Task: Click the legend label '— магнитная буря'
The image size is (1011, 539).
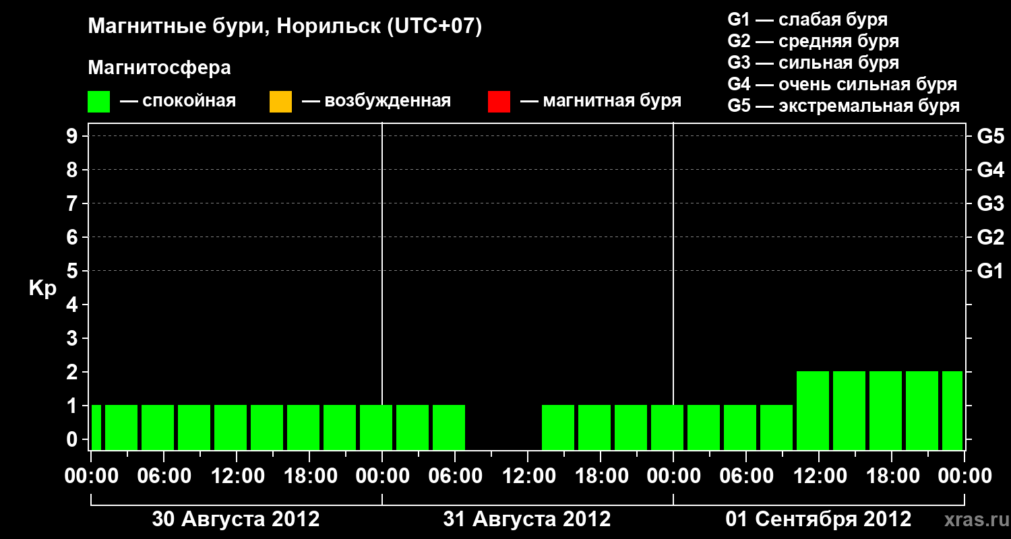Action: click(601, 102)
